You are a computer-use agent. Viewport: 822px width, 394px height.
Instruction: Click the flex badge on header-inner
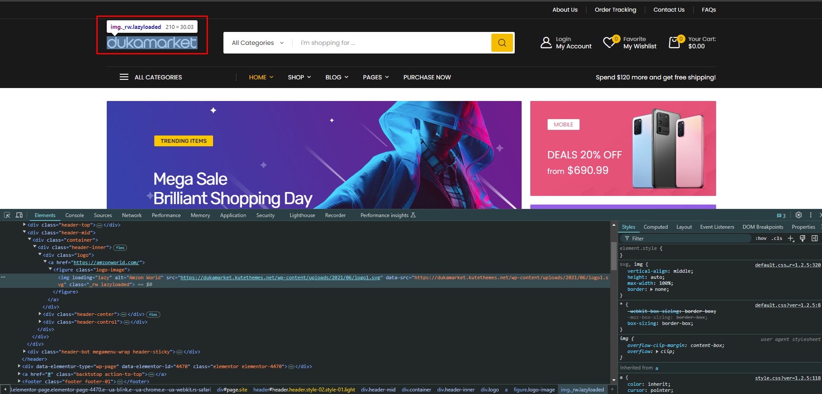pos(120,248)
